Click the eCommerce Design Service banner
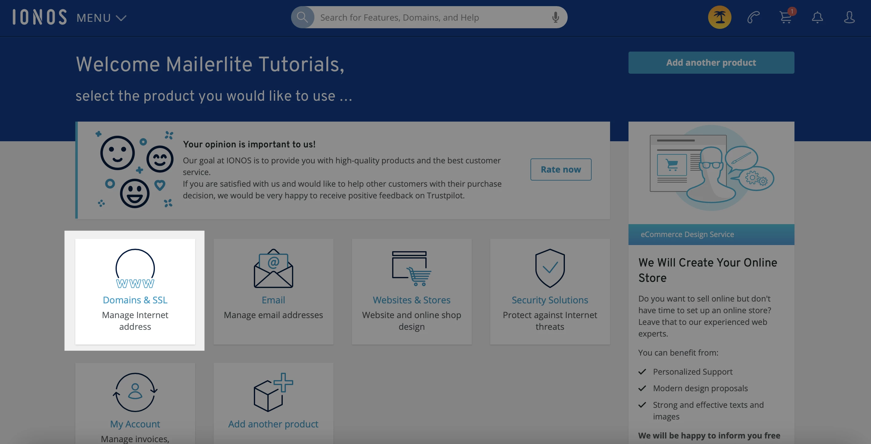The width and height of the screenshot is (871, 444). pos(711,234)
